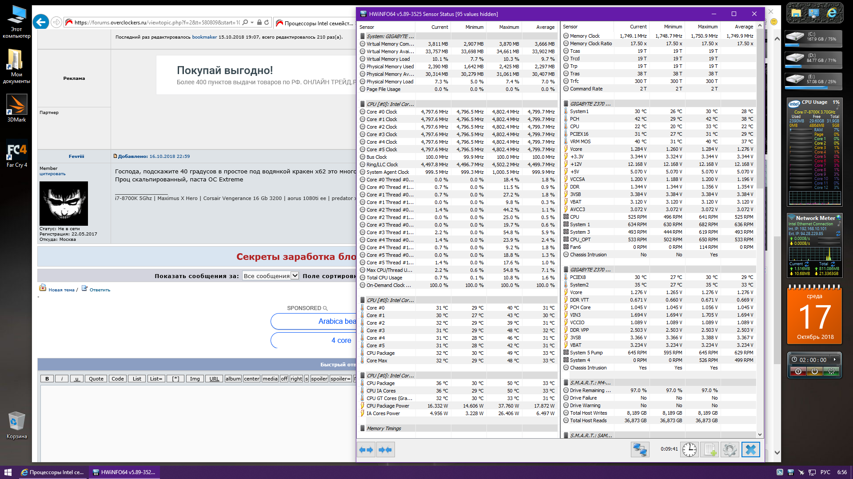Click the clock icon to reset the sensor timer

click(x=690, y=450)
